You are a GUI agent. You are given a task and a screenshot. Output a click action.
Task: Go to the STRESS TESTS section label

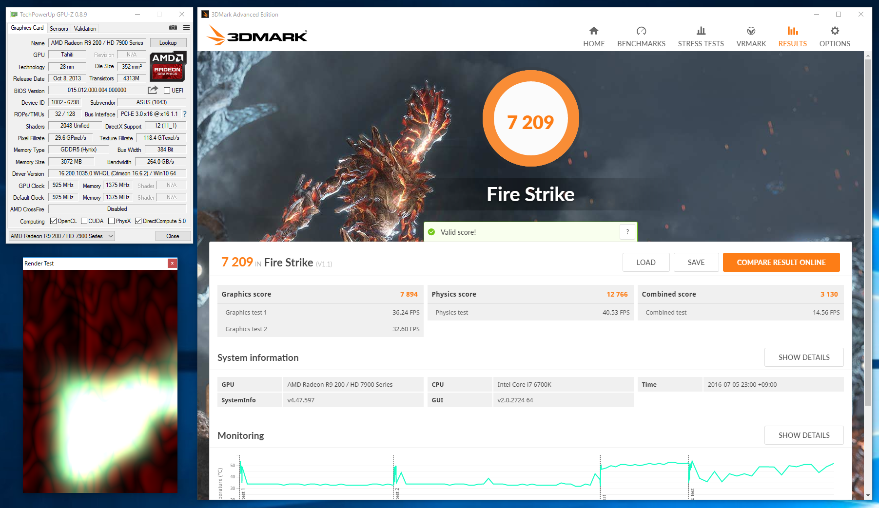[701, 44]
